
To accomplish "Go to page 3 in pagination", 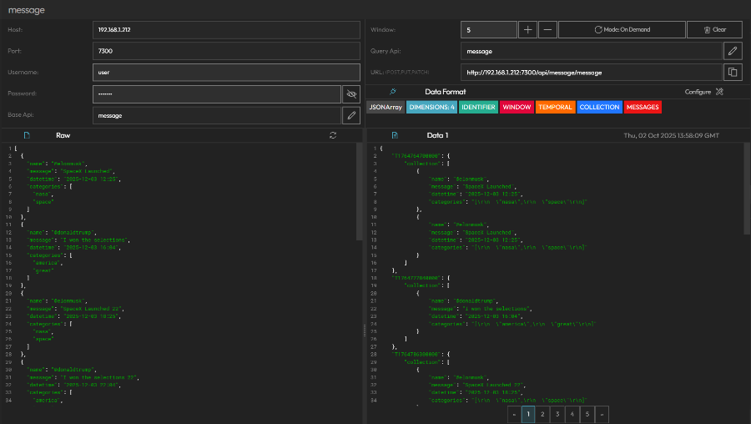I will pyautogui.click(x=557, y=413).
